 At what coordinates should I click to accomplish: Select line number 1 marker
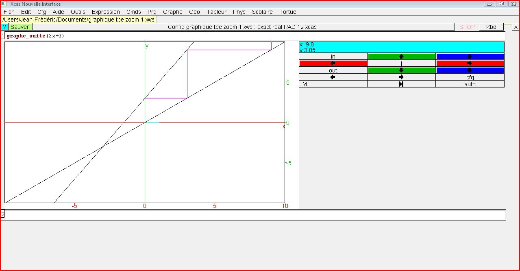(3, 36)
